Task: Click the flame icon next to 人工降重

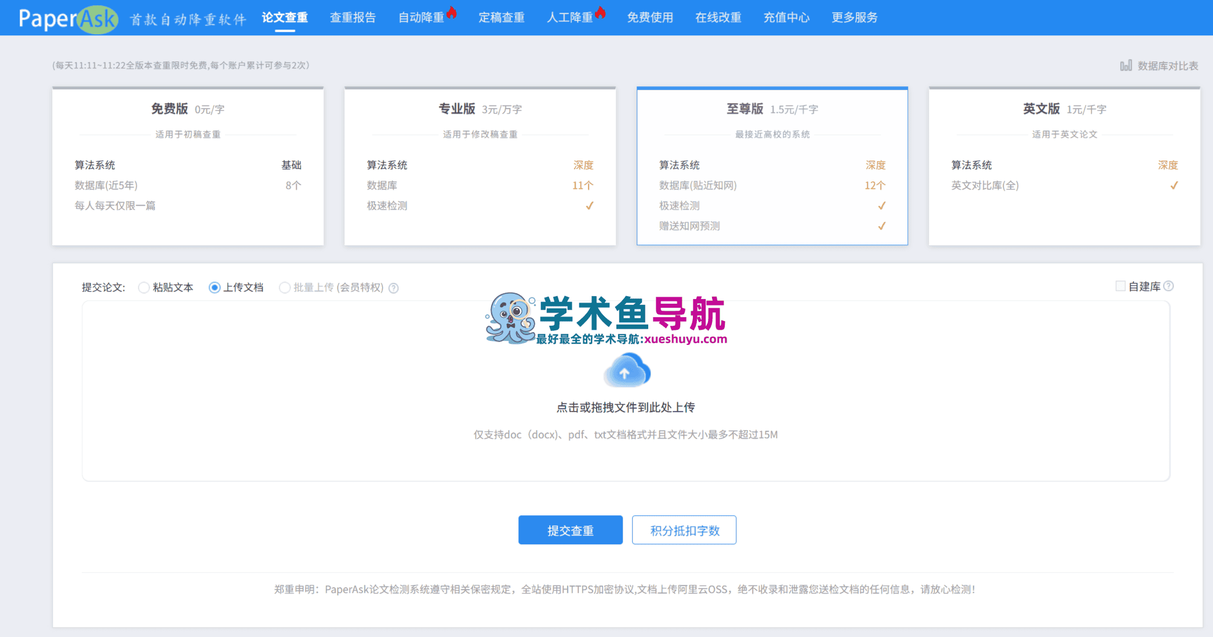Action: [x=600, y=12]
